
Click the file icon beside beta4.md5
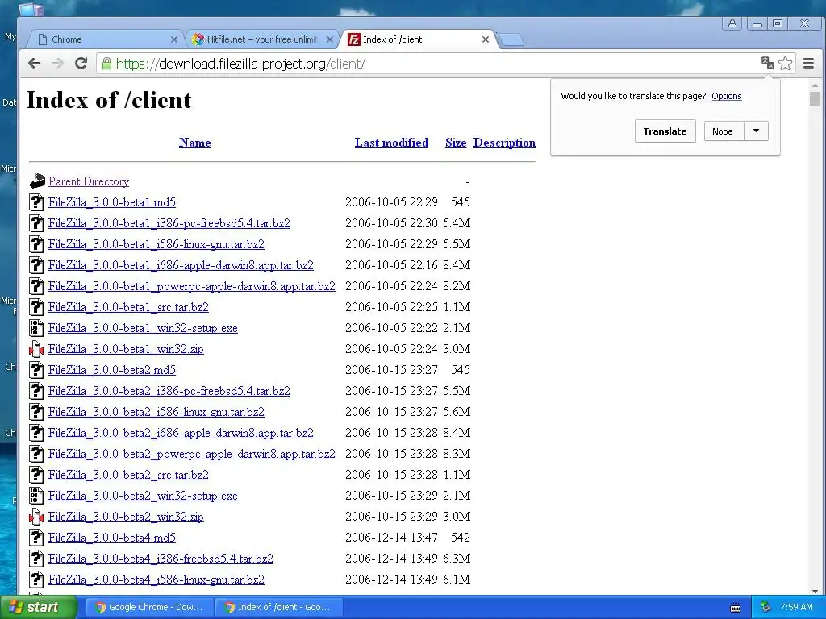[35, 538]
